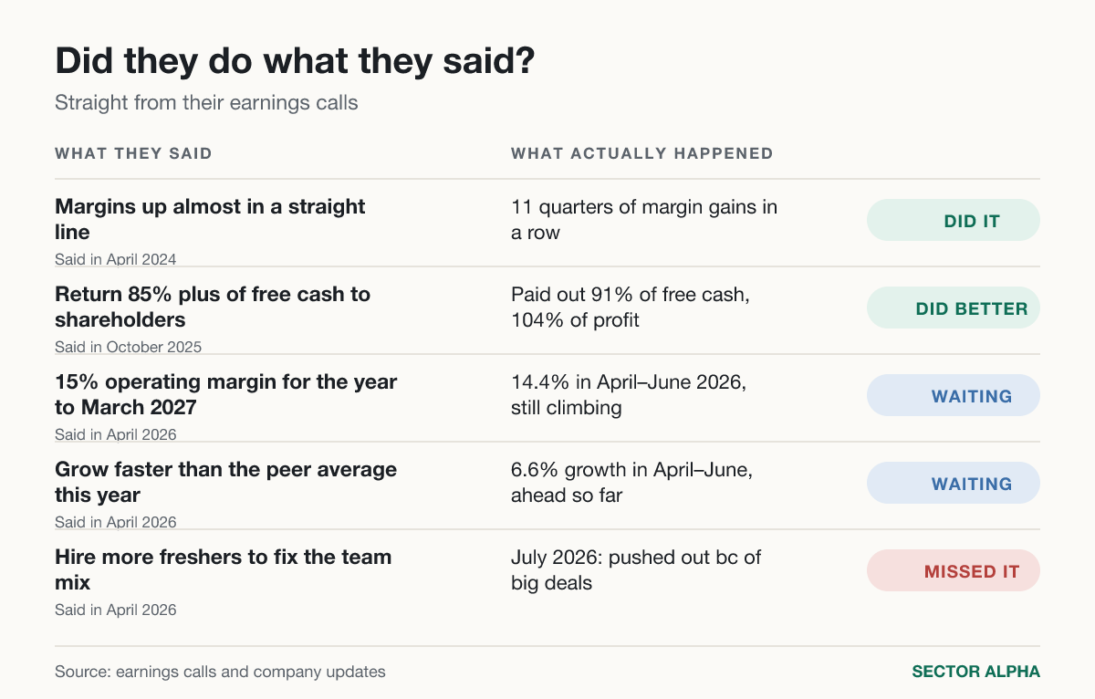Click 'Hire more freshers to fix the team mix'

pos(223,569)
